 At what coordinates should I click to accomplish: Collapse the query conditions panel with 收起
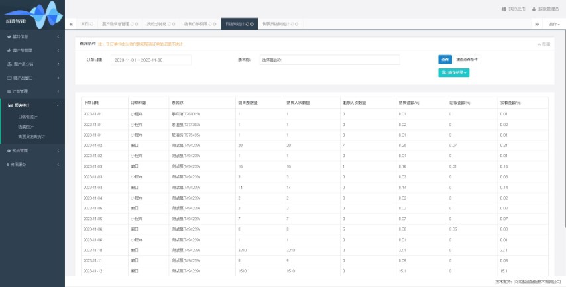[543, 44]
